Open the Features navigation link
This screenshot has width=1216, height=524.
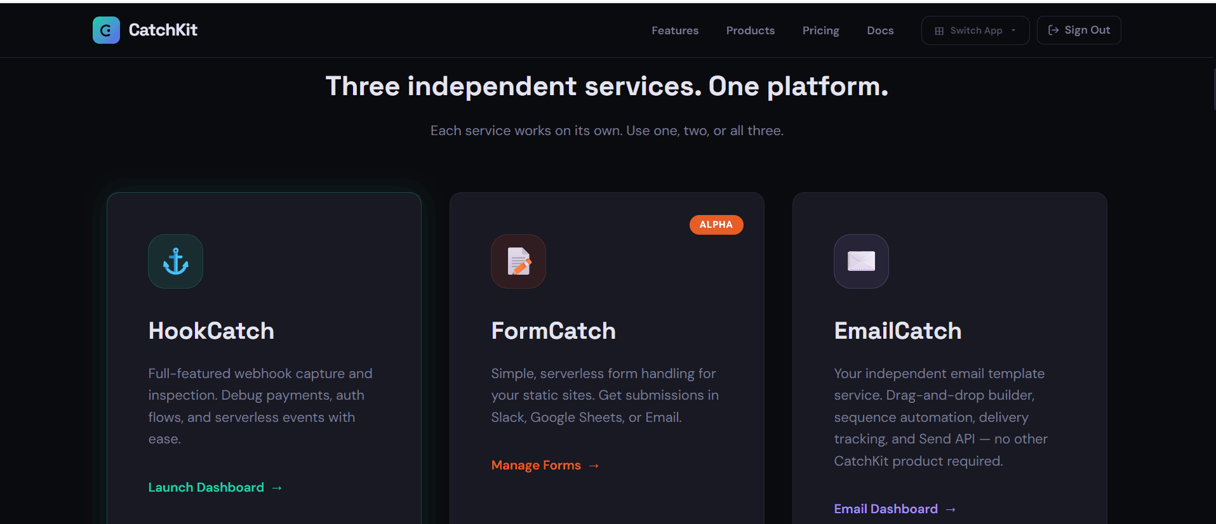675,30
